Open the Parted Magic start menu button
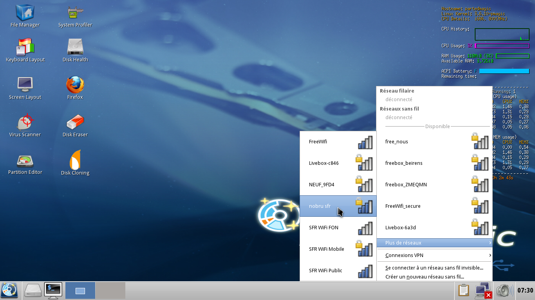The image size is (535, 300). click(x=9, y=291)
